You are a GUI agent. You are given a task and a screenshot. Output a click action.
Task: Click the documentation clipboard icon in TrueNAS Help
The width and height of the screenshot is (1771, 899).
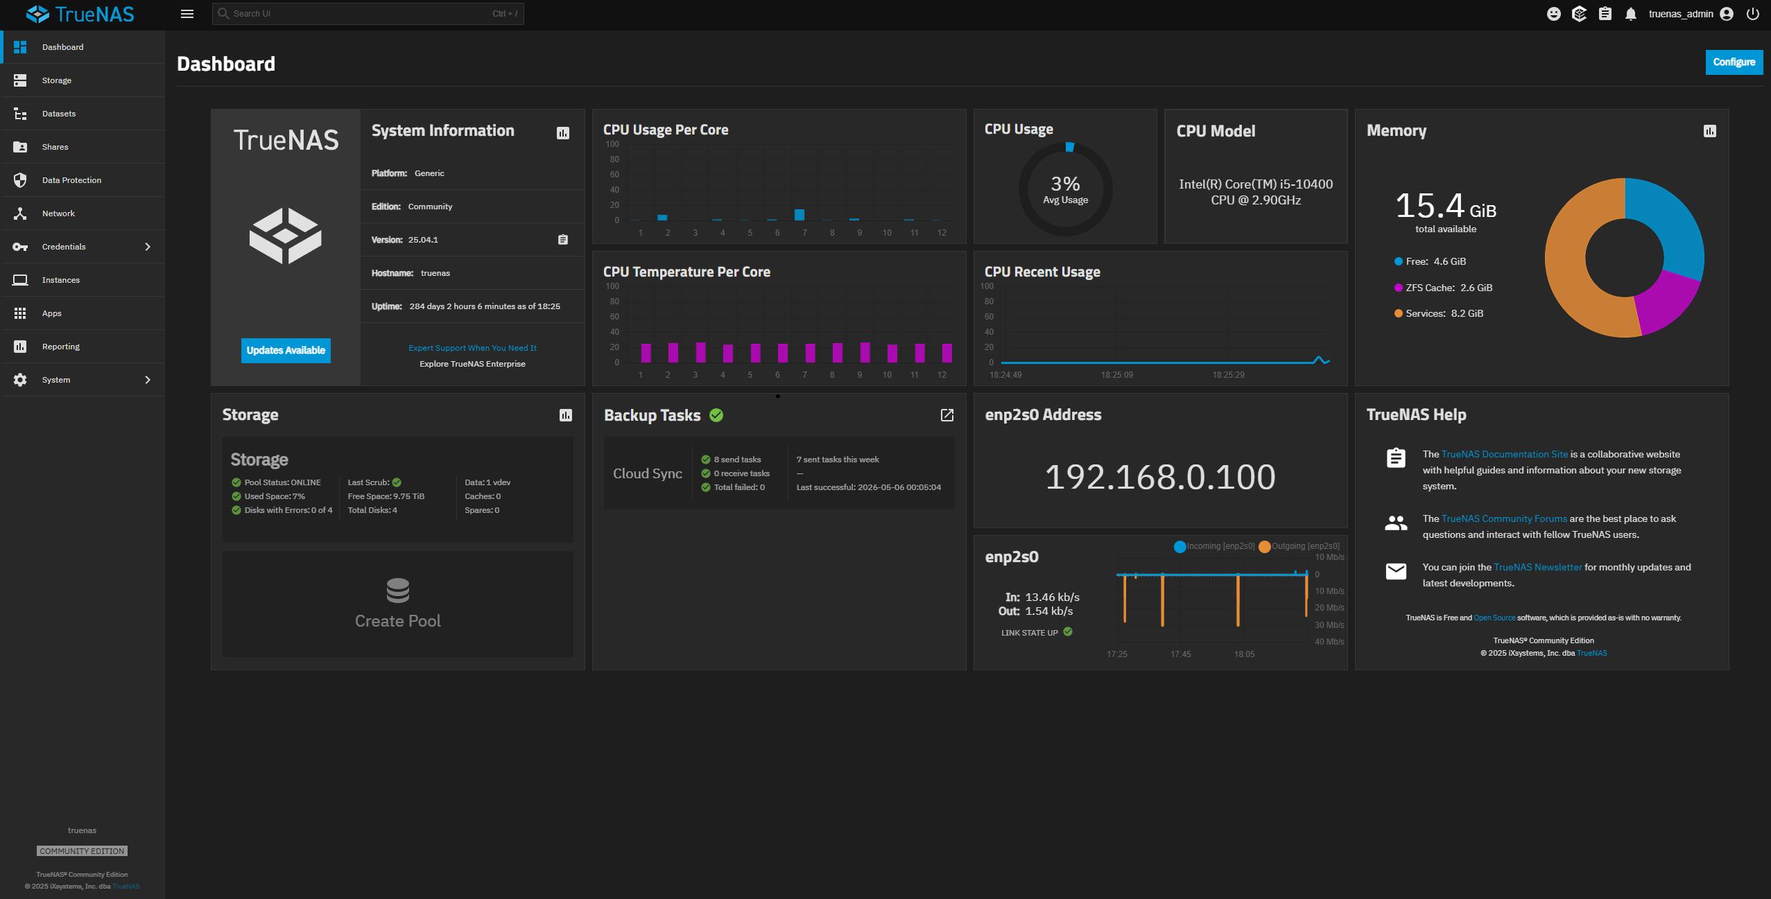[1396, 458]
